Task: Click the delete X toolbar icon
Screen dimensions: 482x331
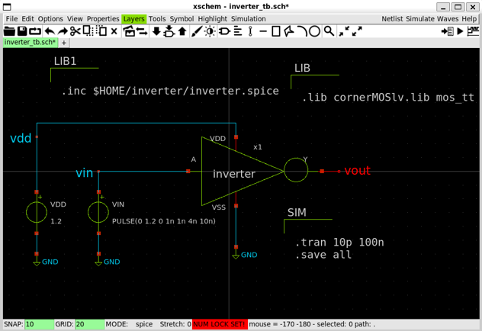Action: pyautogui.click(x=114, y=31)
